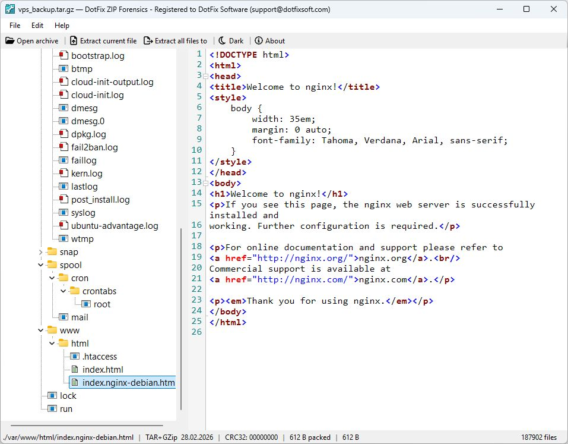
Task: Select mail file icon
Action: tap(64, 317)
